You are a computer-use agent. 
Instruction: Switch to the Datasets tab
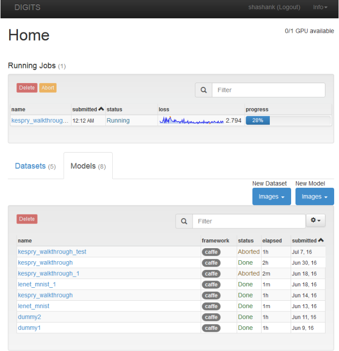35,166
